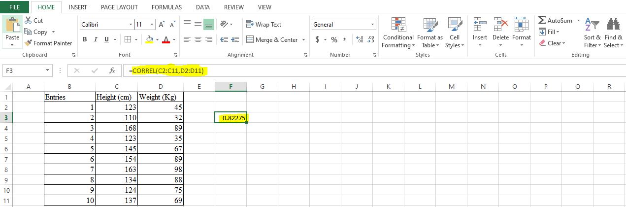This screenshot has width=626, height=207.
Task: Align text right icon
Action: pyautogui.click(x=208, y=39)
